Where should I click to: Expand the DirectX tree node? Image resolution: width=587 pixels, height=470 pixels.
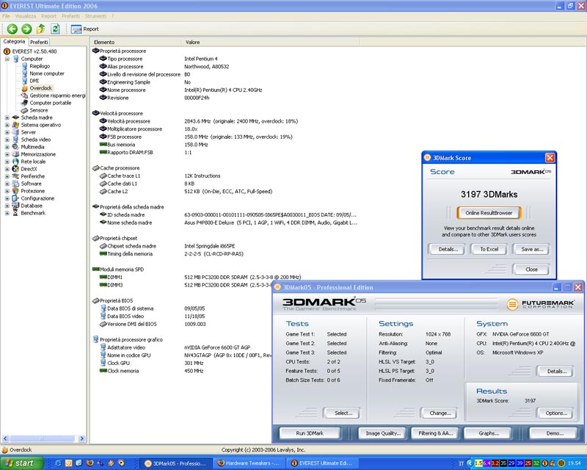click(x=7, y=169)
